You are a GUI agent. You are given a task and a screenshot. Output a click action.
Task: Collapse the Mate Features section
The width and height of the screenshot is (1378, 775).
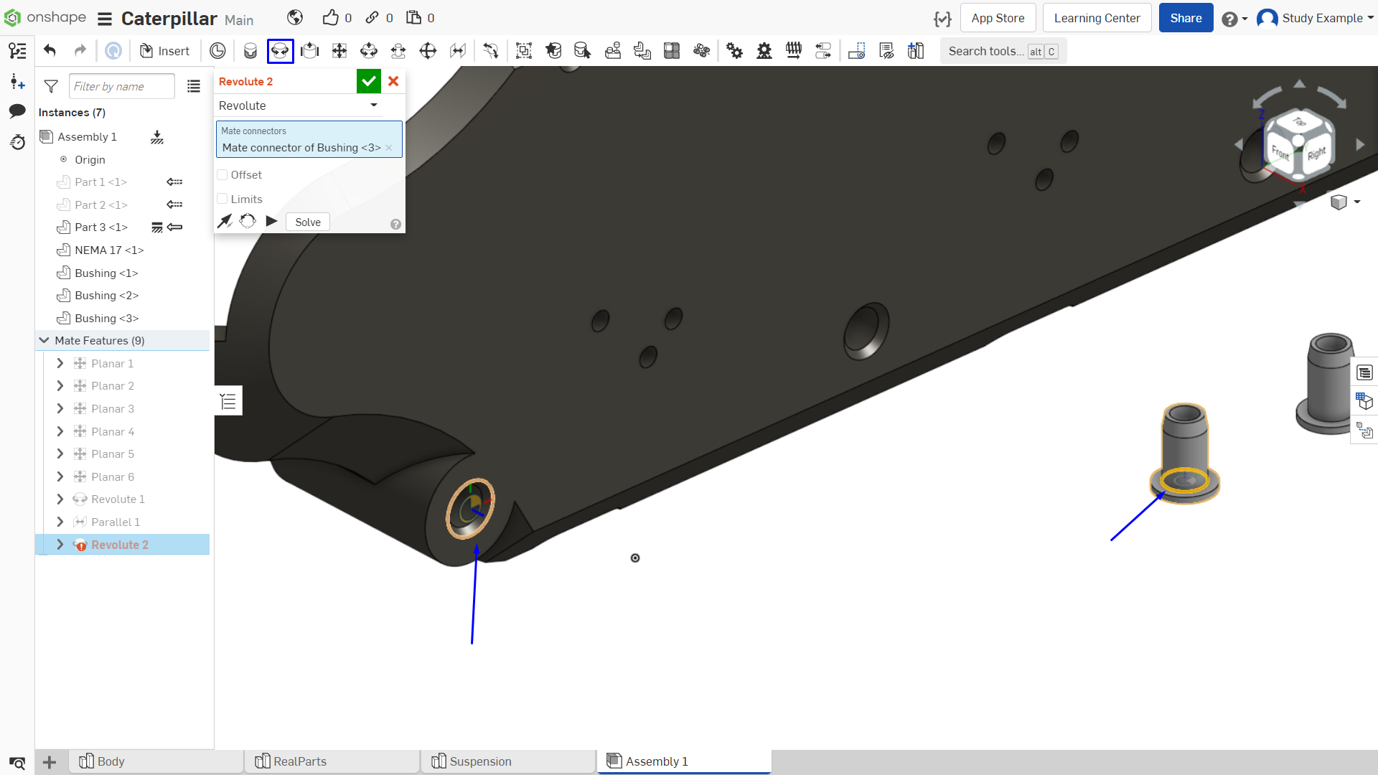click(44, 340)
